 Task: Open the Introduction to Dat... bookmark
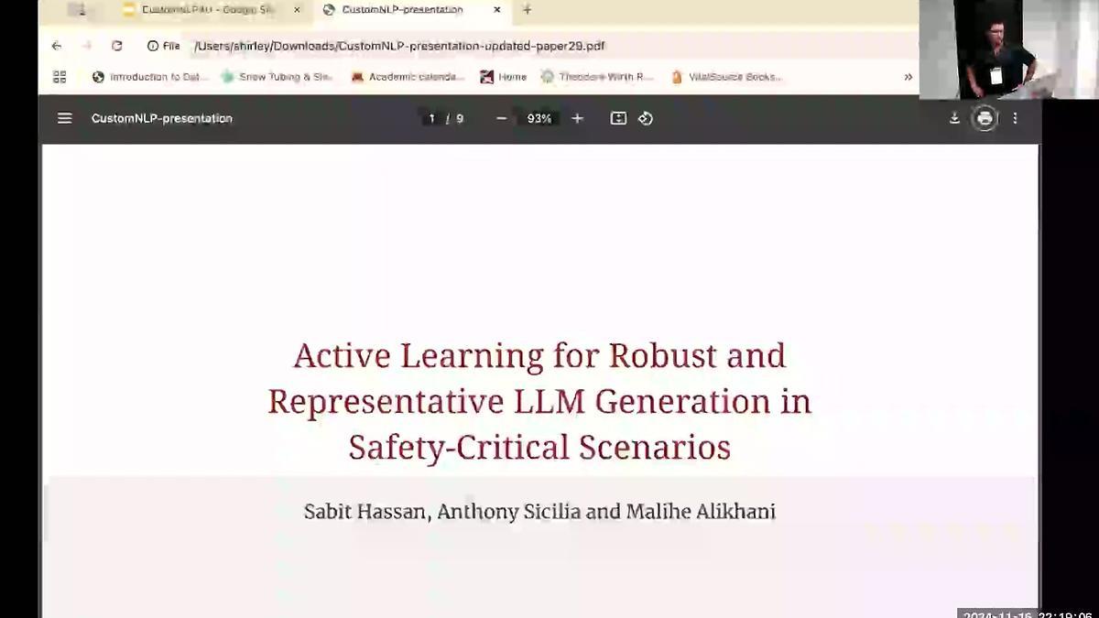point(151,77)
